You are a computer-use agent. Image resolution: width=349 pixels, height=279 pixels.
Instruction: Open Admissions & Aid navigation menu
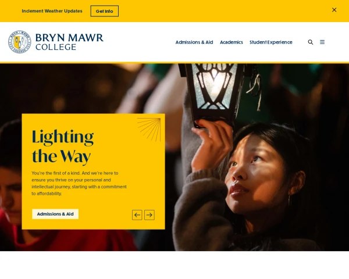(x=194, y=42)
